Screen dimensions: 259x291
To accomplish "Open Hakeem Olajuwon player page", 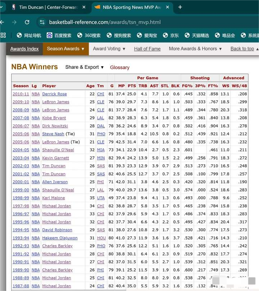I will click(x=60, y=238).
